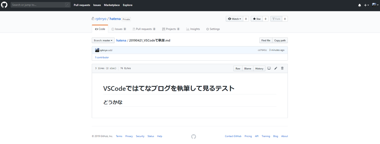This screenshot has width=380, height=144.
Task: Click the Fork button
Action: [x=276, y=19]
